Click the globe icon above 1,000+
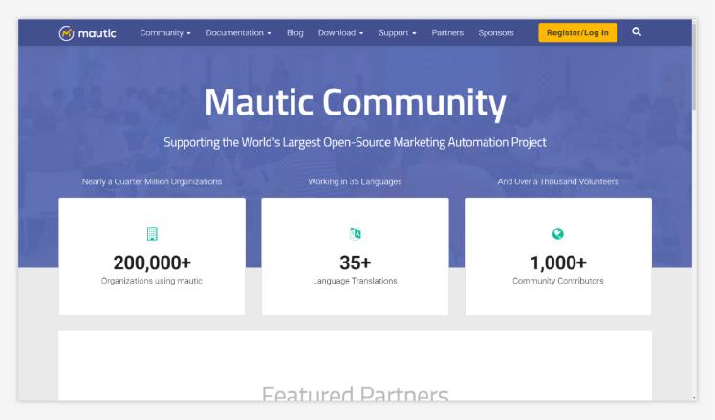The image size is (715, 420). (x=557, y=234)
